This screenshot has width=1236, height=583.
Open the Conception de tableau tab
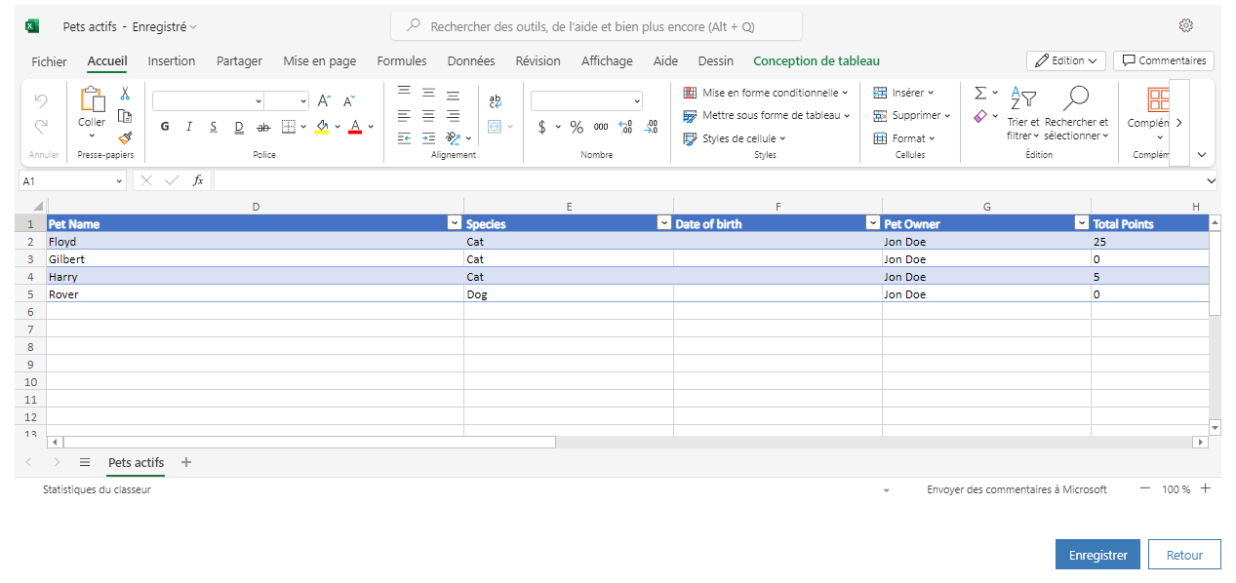tap(817, 60)
